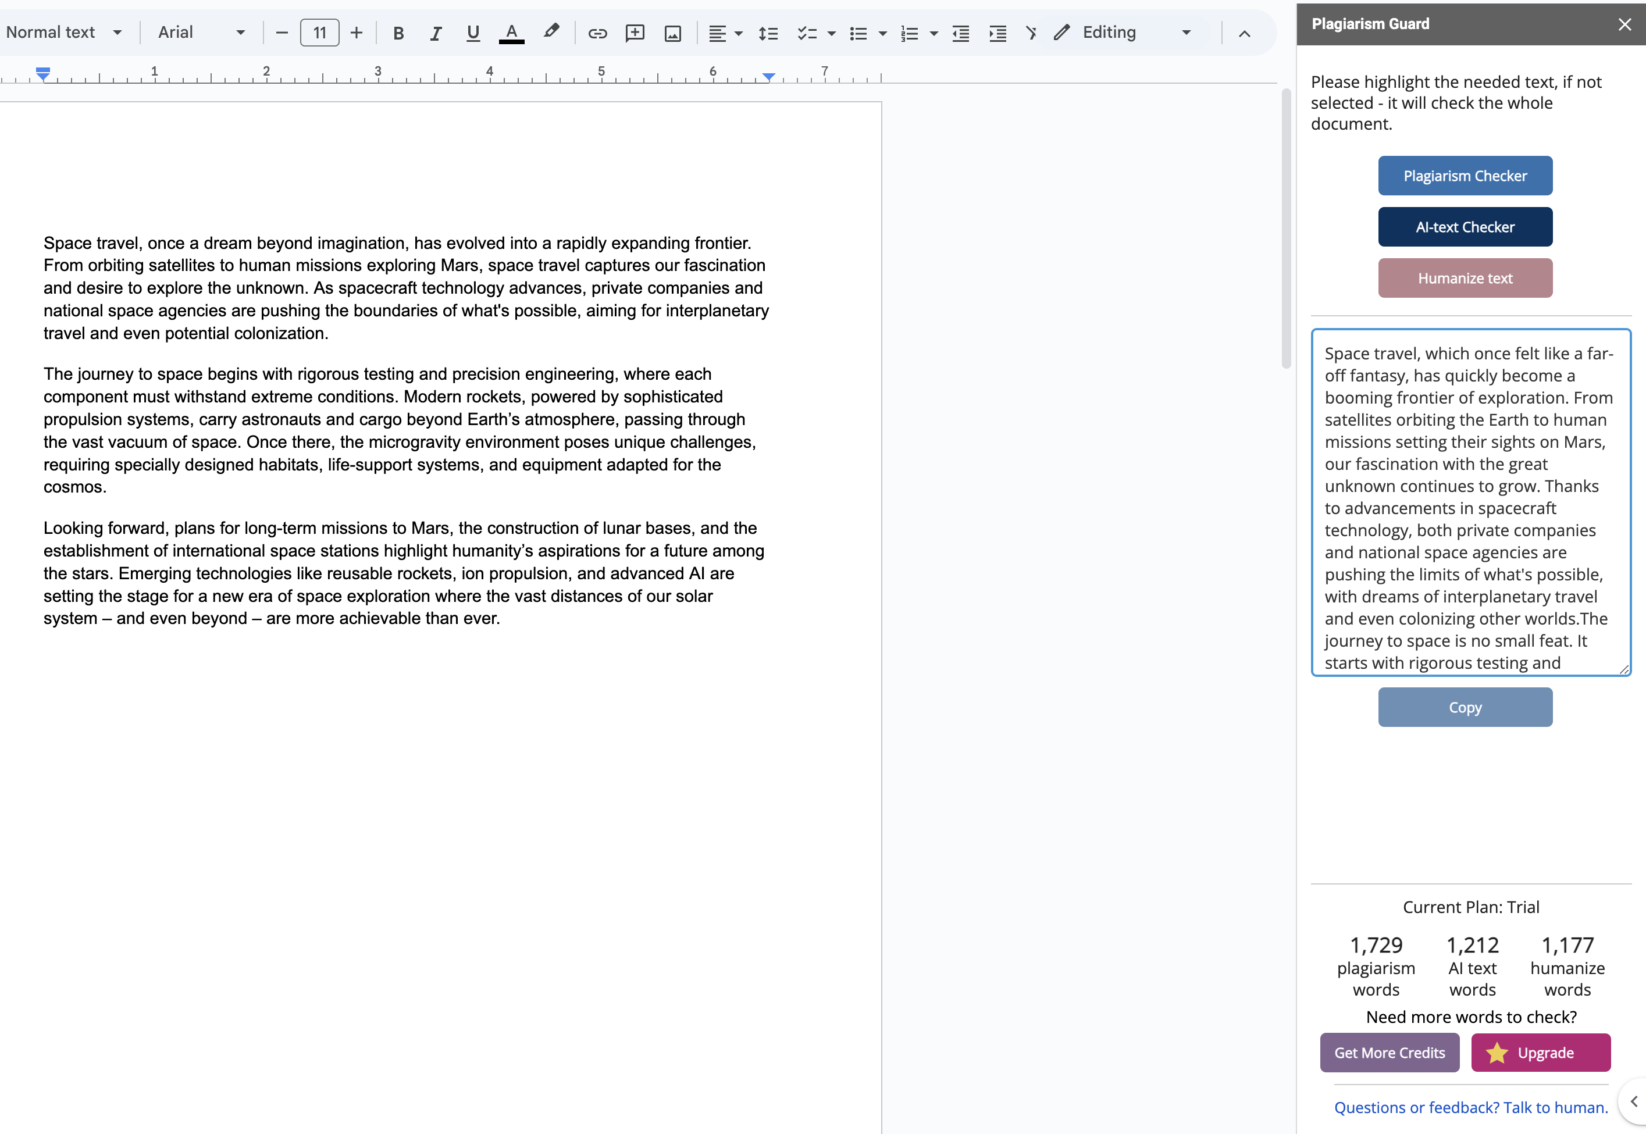Run the AI-text Checker
Viewport: 1646px width, 1134px height.
point(1465,227)
